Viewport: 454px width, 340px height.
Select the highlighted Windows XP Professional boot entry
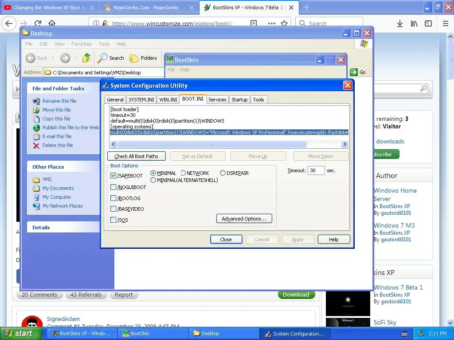click(x=229, y=132)
